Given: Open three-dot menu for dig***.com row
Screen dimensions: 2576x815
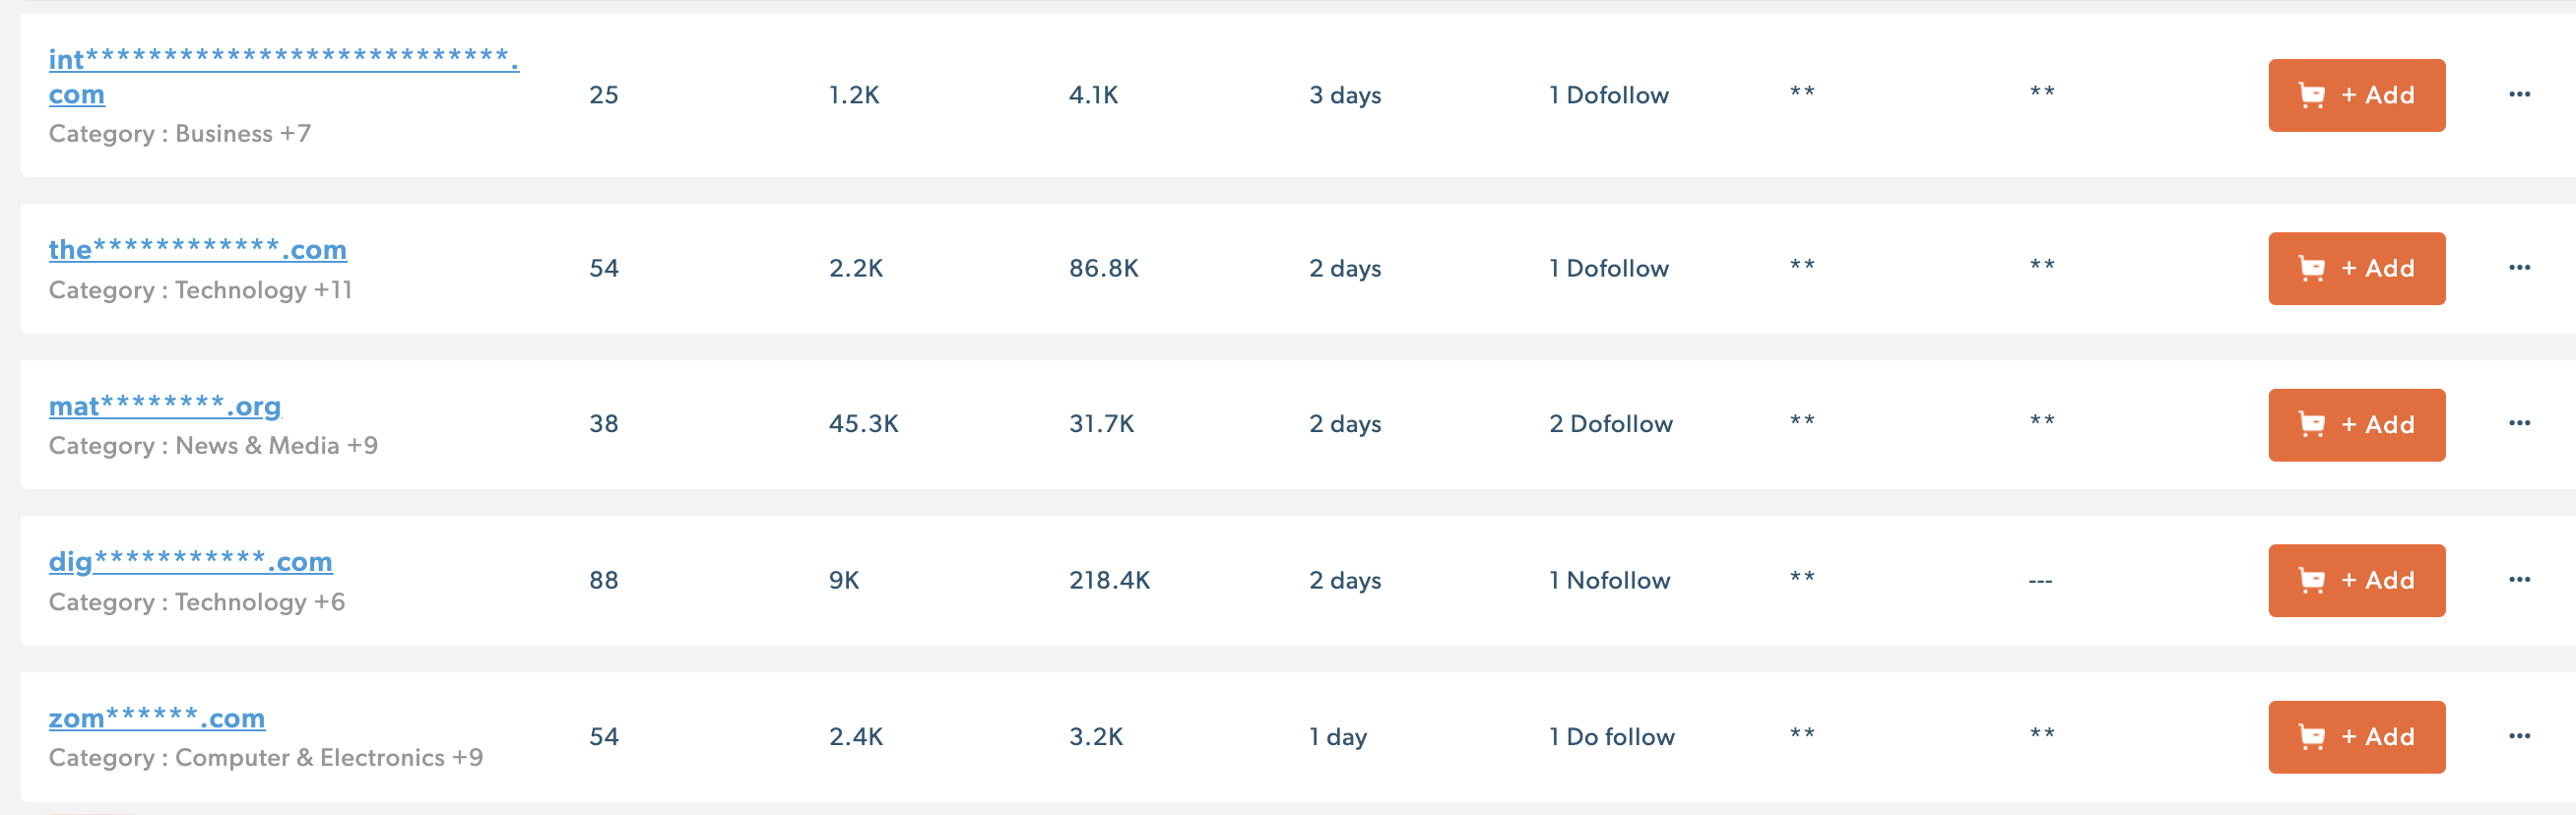Looking at the screenshot, I should 2518,580.
